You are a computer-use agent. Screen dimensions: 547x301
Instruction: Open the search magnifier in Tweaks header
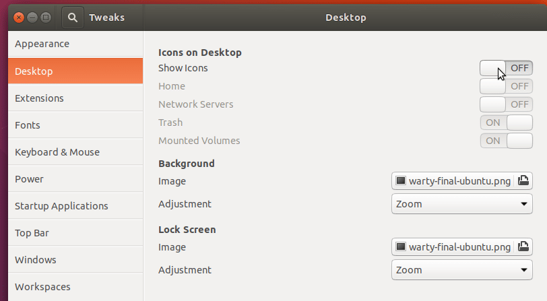click(73, 18)
